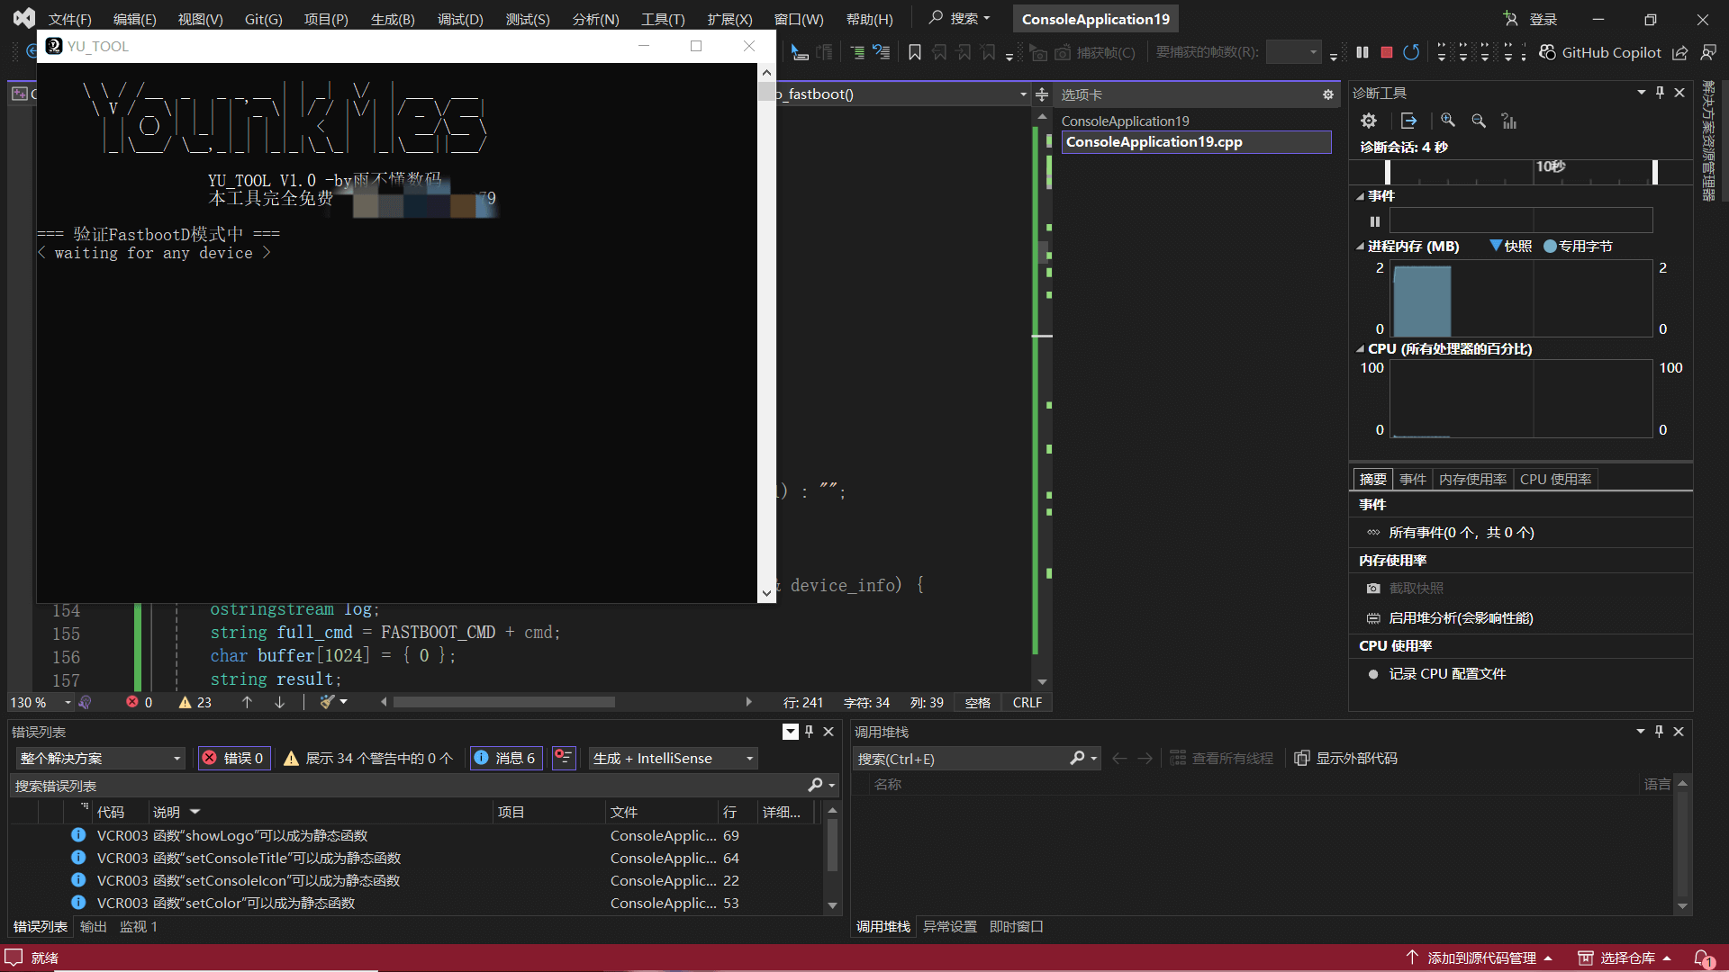This screenshot has height=972, width=1729.
Task: Take a memory snapshot
Action: [x=1406, y=589]
